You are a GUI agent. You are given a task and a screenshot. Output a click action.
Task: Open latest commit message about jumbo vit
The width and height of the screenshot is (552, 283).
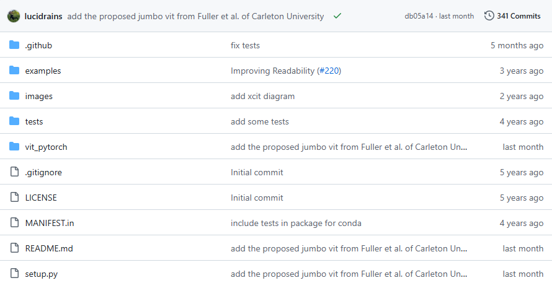(x=195, y=16)
